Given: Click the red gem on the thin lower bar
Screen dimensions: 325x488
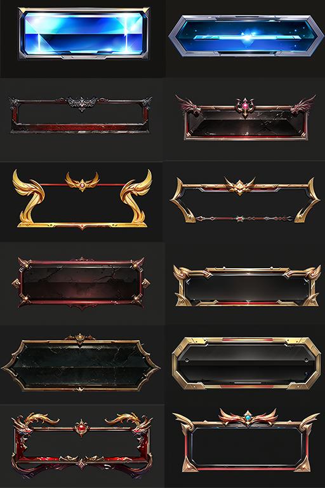Looking at the screenshot, I should pos(239,219).
